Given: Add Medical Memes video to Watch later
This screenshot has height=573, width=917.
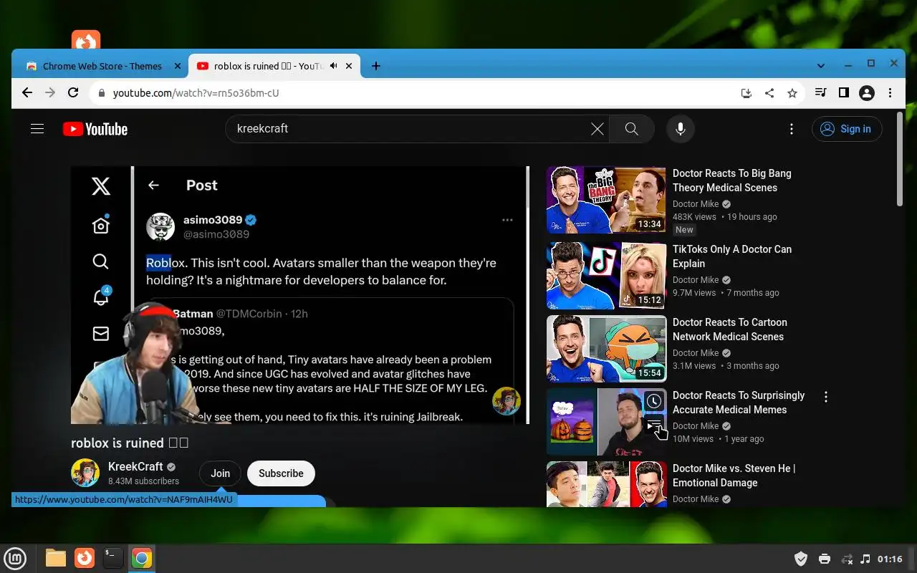Looking at the screenshot, I should (653, 402).
